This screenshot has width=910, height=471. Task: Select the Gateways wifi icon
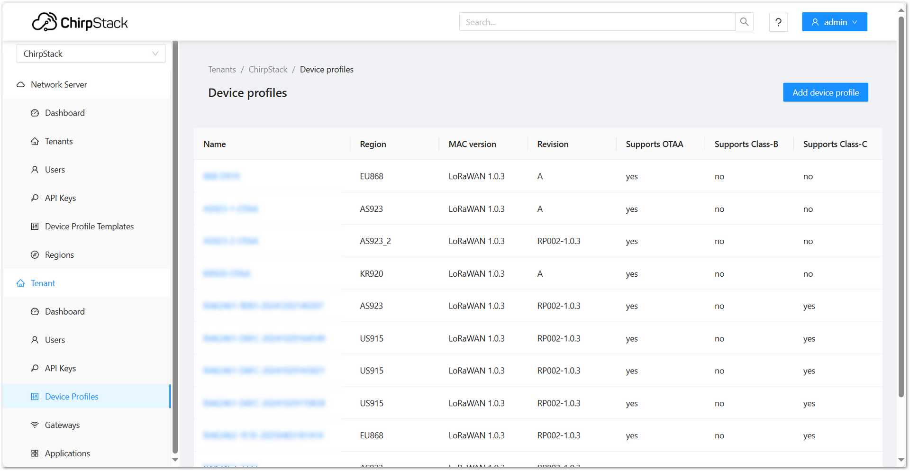pos(35,425)
